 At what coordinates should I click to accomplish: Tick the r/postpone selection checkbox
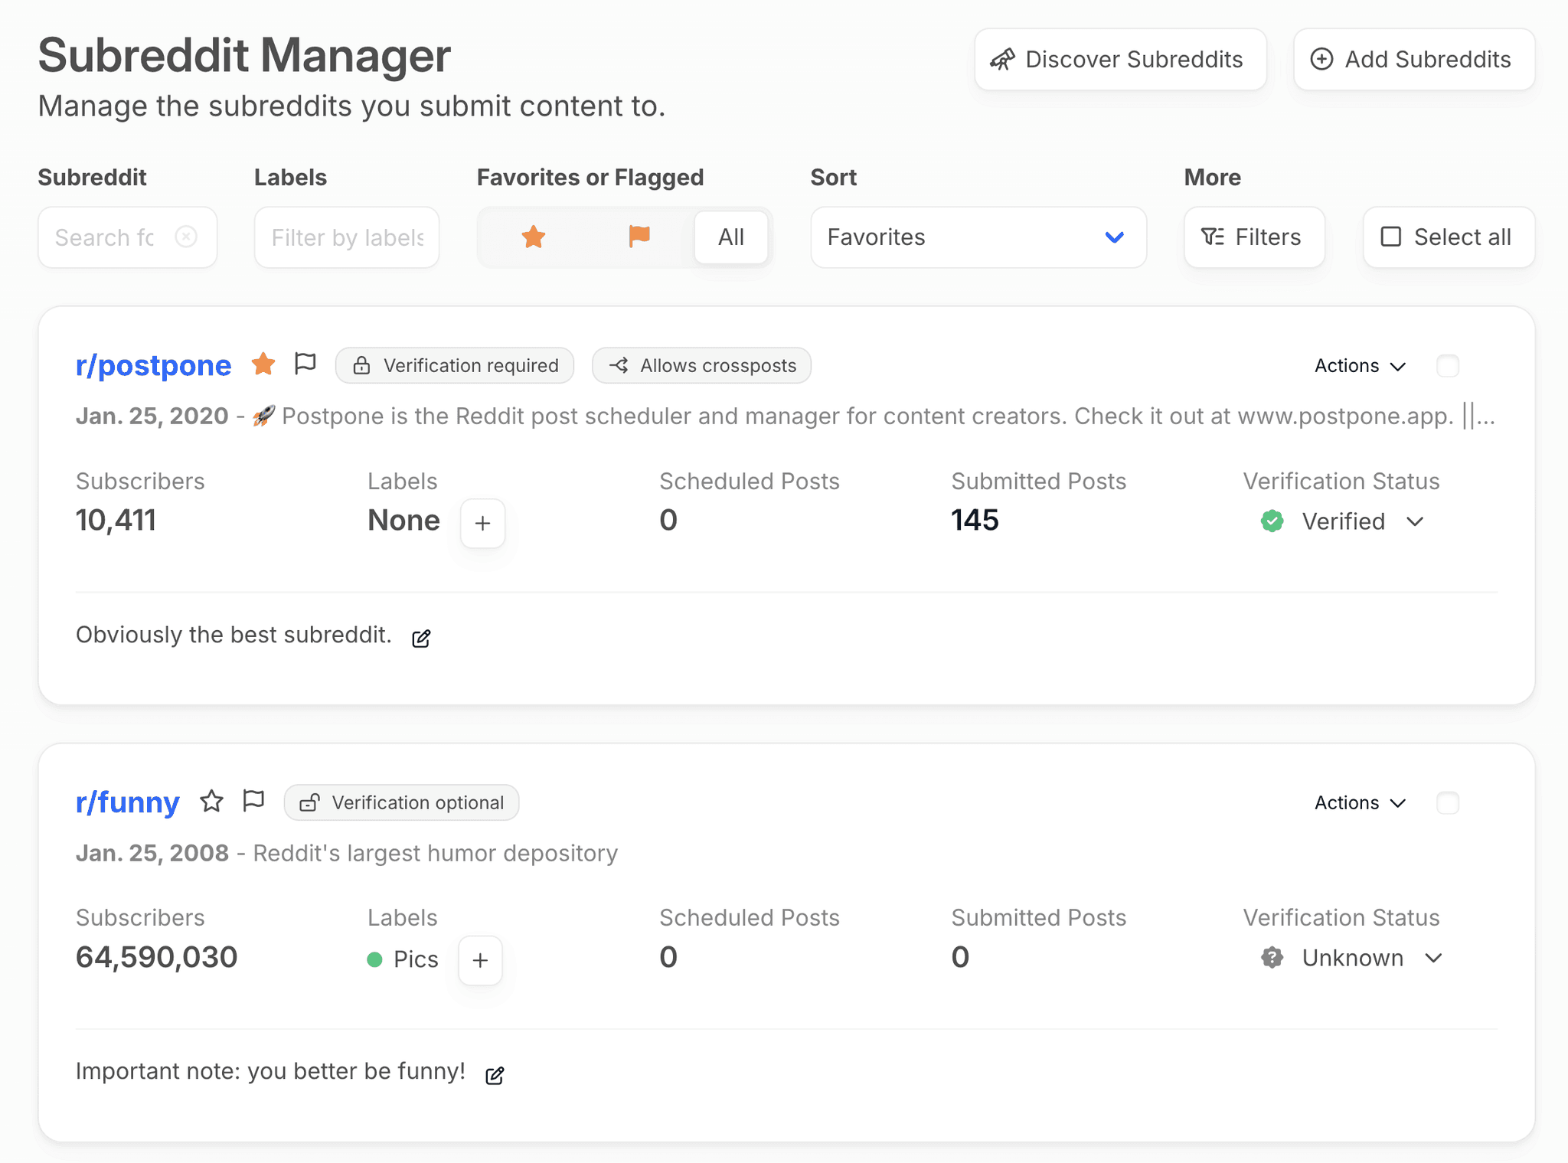pos(1447,366)
